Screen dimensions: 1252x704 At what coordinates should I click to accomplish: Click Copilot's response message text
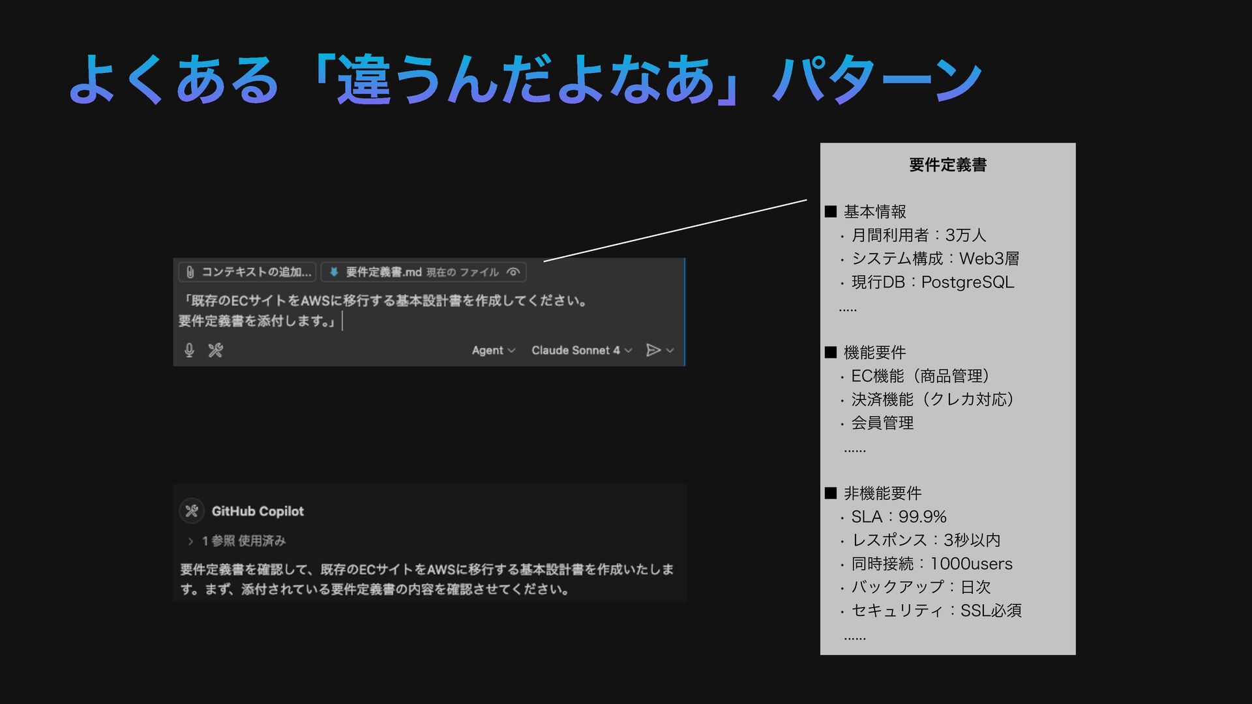[x=427, y=579]
